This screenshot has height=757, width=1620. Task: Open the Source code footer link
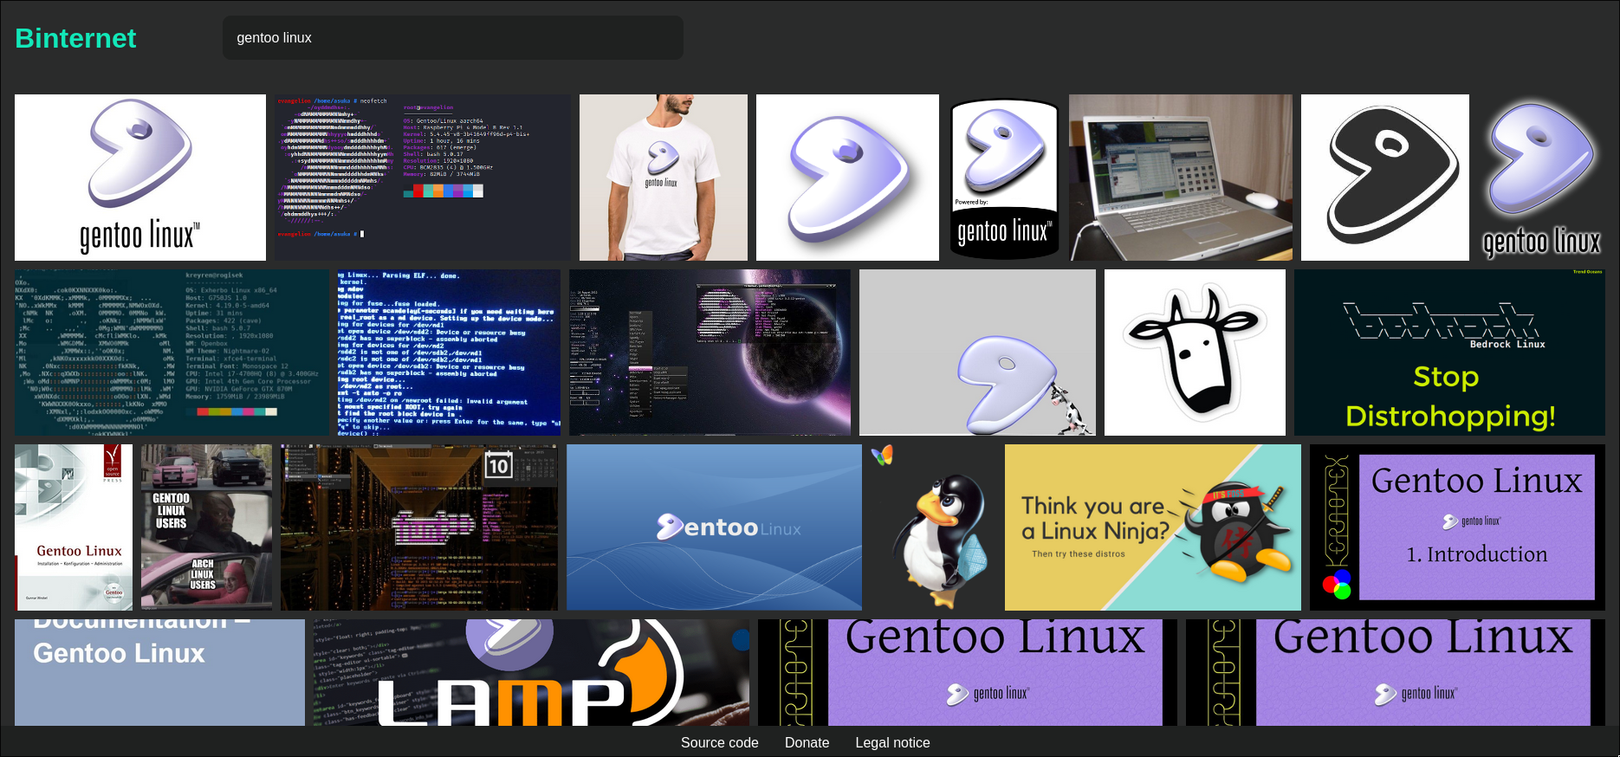point(719,742)
